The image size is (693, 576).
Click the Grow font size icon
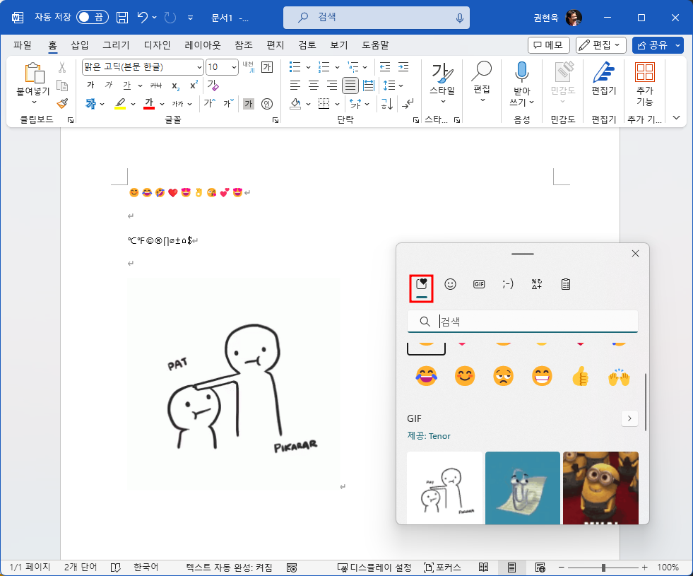(210, 103)
